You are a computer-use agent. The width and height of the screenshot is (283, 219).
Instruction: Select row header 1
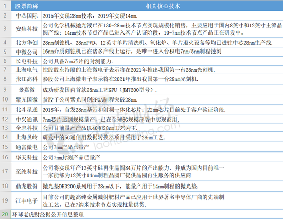click(6, 6)
